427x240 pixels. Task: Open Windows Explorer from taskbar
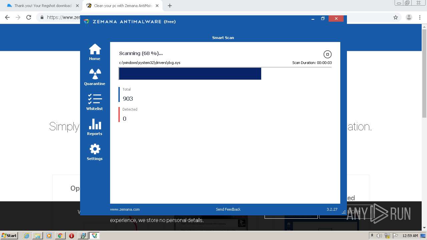coord(38,236)
